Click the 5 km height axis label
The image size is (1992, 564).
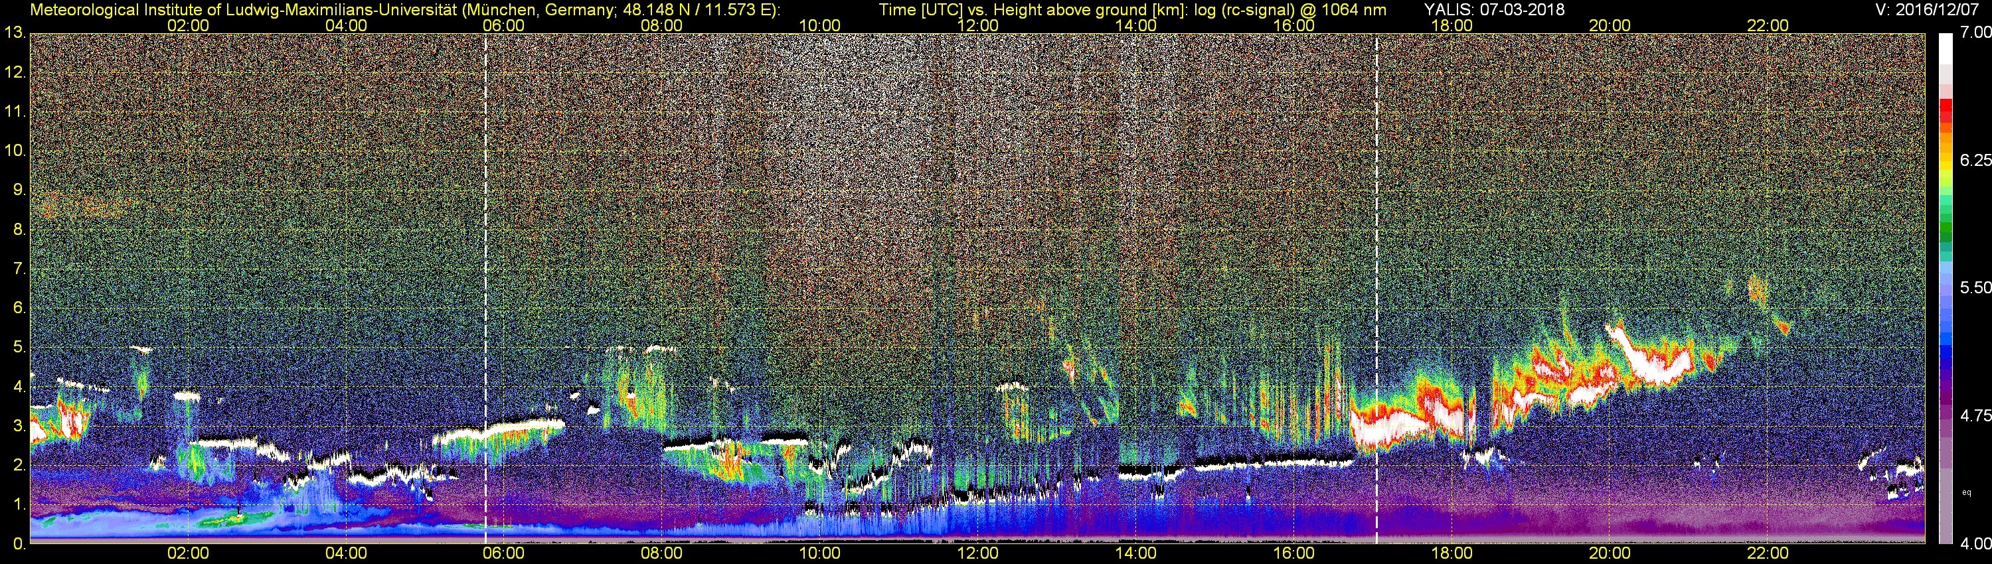pyautogui.click(x=19, y=348)
